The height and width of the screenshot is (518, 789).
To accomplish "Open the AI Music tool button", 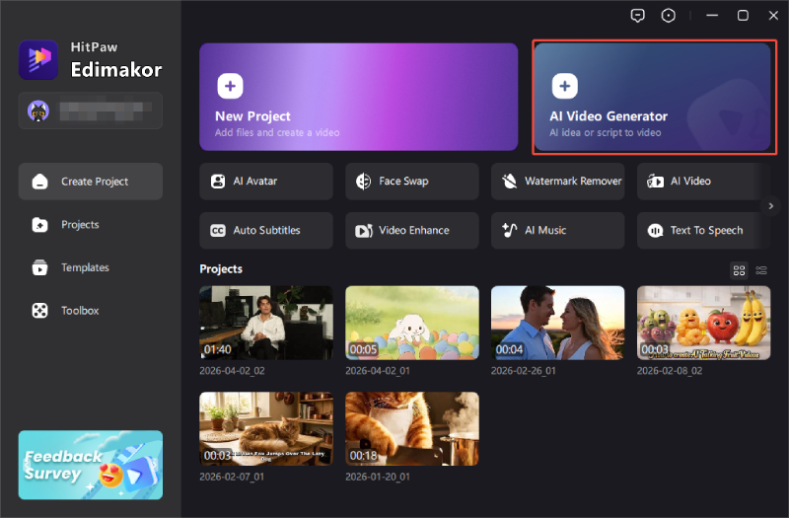I will click(558, 231).
